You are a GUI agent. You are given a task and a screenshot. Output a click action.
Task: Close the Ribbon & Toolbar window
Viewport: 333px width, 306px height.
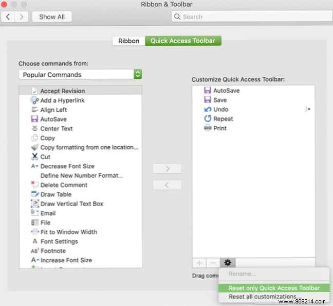tap(4, 4)
